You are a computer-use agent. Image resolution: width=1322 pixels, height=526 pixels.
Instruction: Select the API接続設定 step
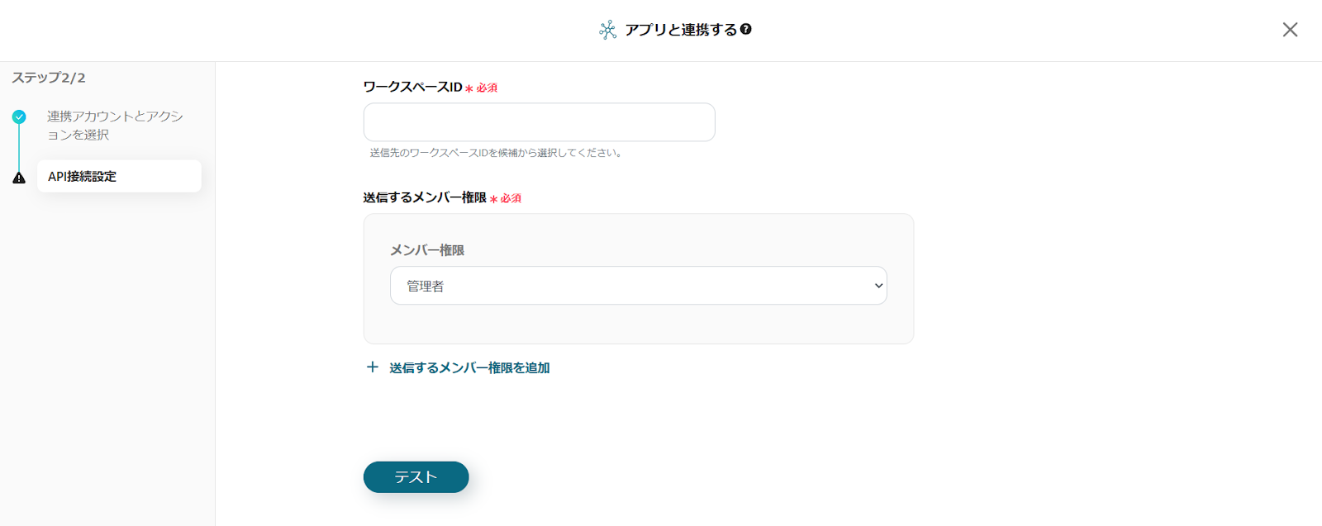point(119,177)
